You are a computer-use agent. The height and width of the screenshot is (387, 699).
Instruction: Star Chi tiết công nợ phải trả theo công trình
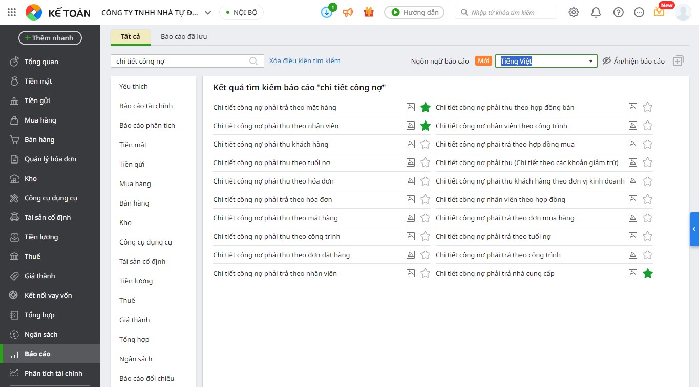pos(647,255)
